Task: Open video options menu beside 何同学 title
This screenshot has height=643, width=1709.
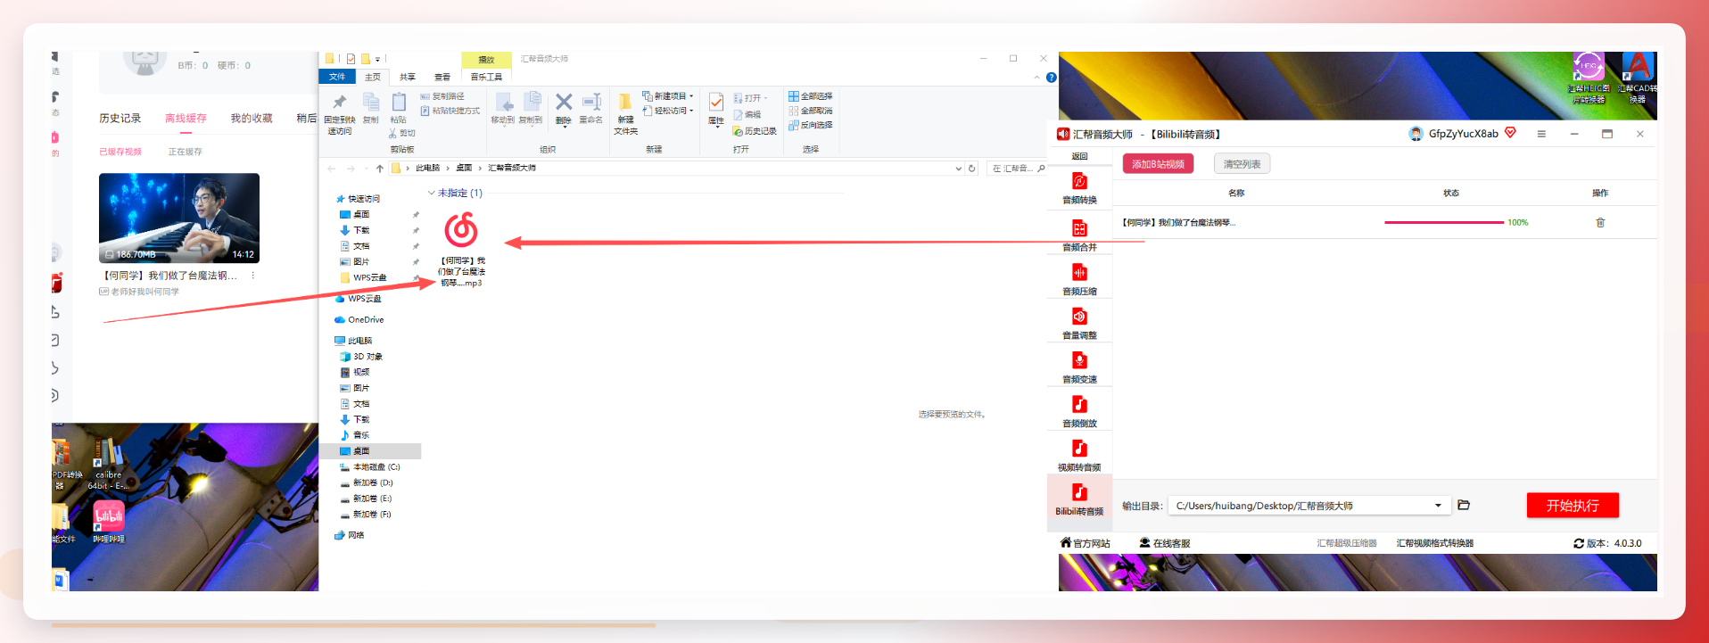Action: 253,276
